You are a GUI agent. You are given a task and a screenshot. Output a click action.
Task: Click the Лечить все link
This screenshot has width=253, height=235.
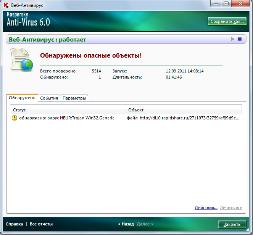tap(231, 208)
